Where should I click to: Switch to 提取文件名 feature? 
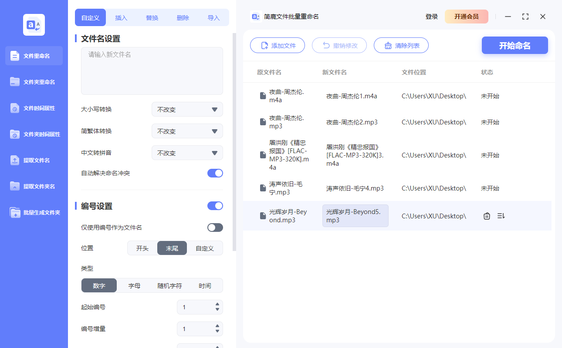click(x=34, y=160)
